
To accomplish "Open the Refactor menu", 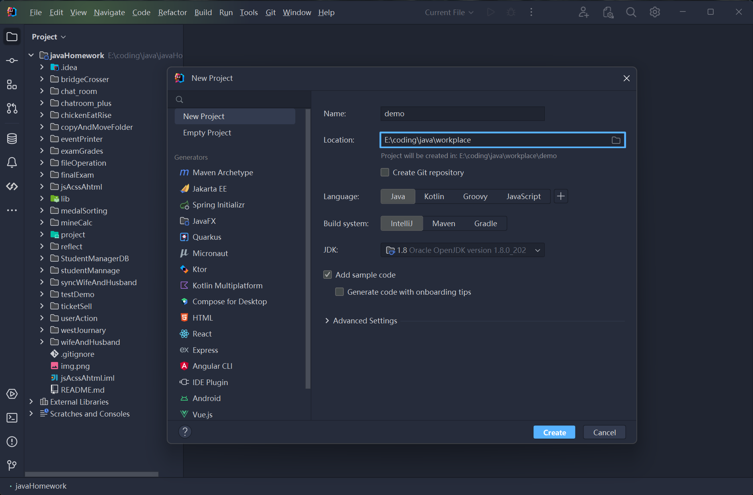I will click(x=172, y=12).
